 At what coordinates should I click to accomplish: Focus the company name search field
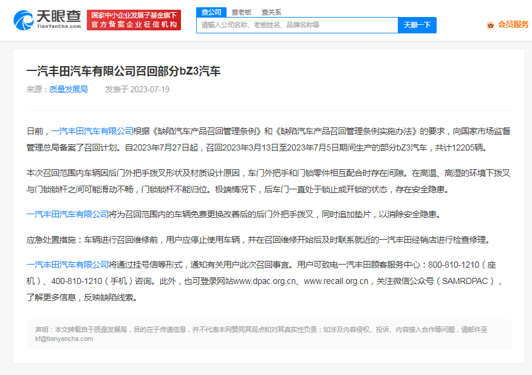[x=297, y=25]
